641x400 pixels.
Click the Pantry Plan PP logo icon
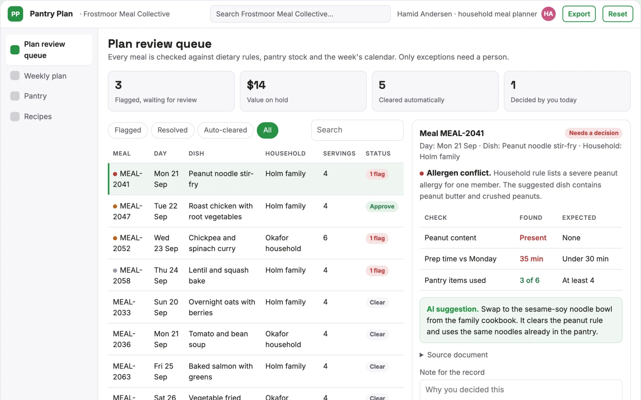(15, 14)
